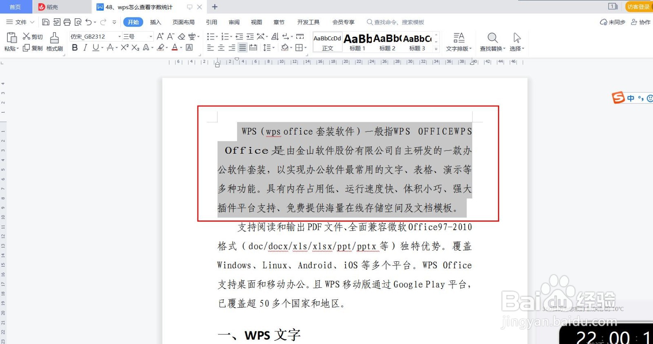Viewport: 653px width, 344px height.
Task: Select the Format Painter (格式刷) tool
Action: (54, 42)
